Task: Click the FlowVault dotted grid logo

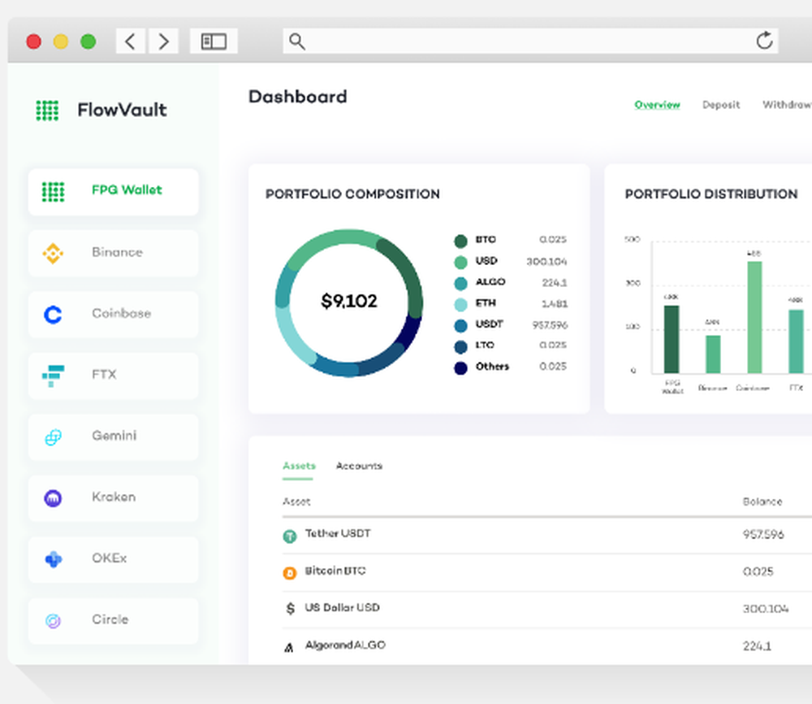Action: point(47,111)
